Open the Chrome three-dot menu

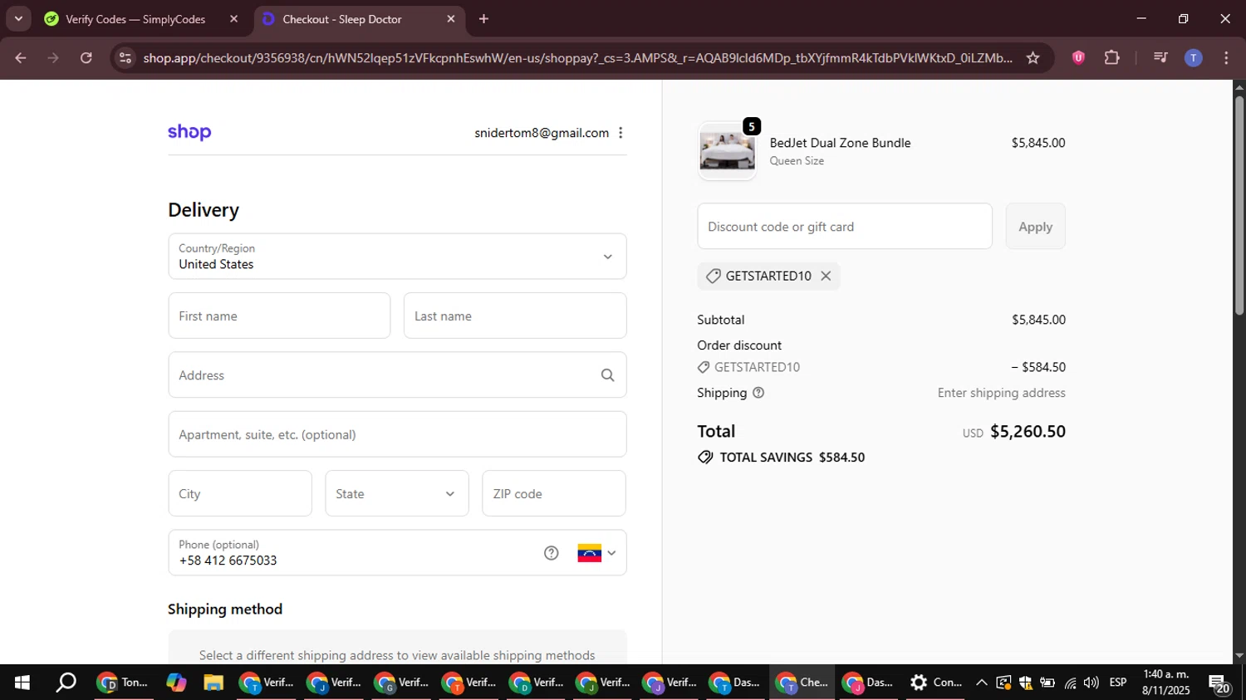pyautogui.click(x=1226, y=57)
